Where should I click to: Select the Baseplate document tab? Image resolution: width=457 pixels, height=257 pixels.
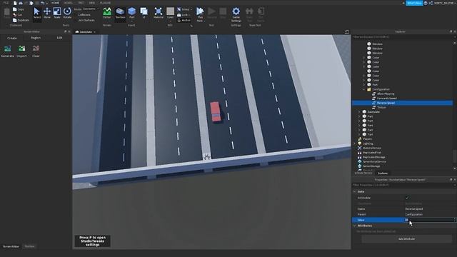point(86,31)
